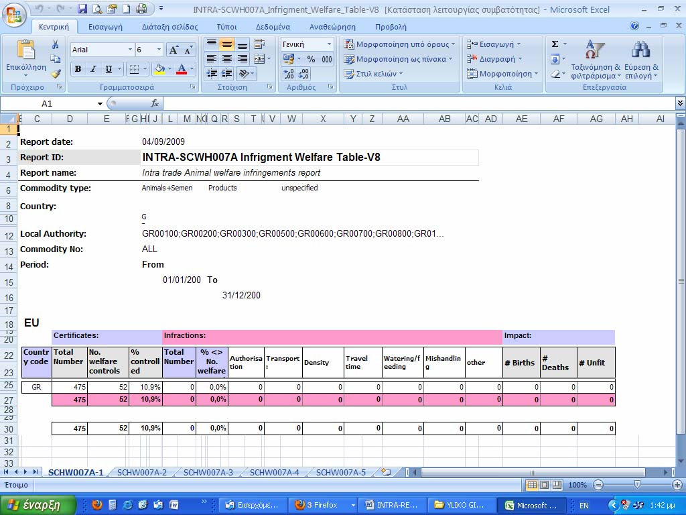Image resolution: width=686 pixels, height=515 pixels.
Task: Click the new blank document icon
Action: (127, 9)
